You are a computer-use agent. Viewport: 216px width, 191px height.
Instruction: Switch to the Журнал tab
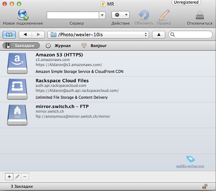[x=58, y=46]
